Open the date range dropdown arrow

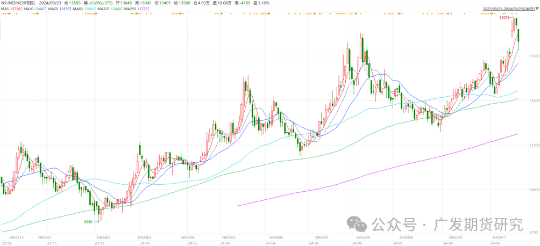click(x=536, y=9)
